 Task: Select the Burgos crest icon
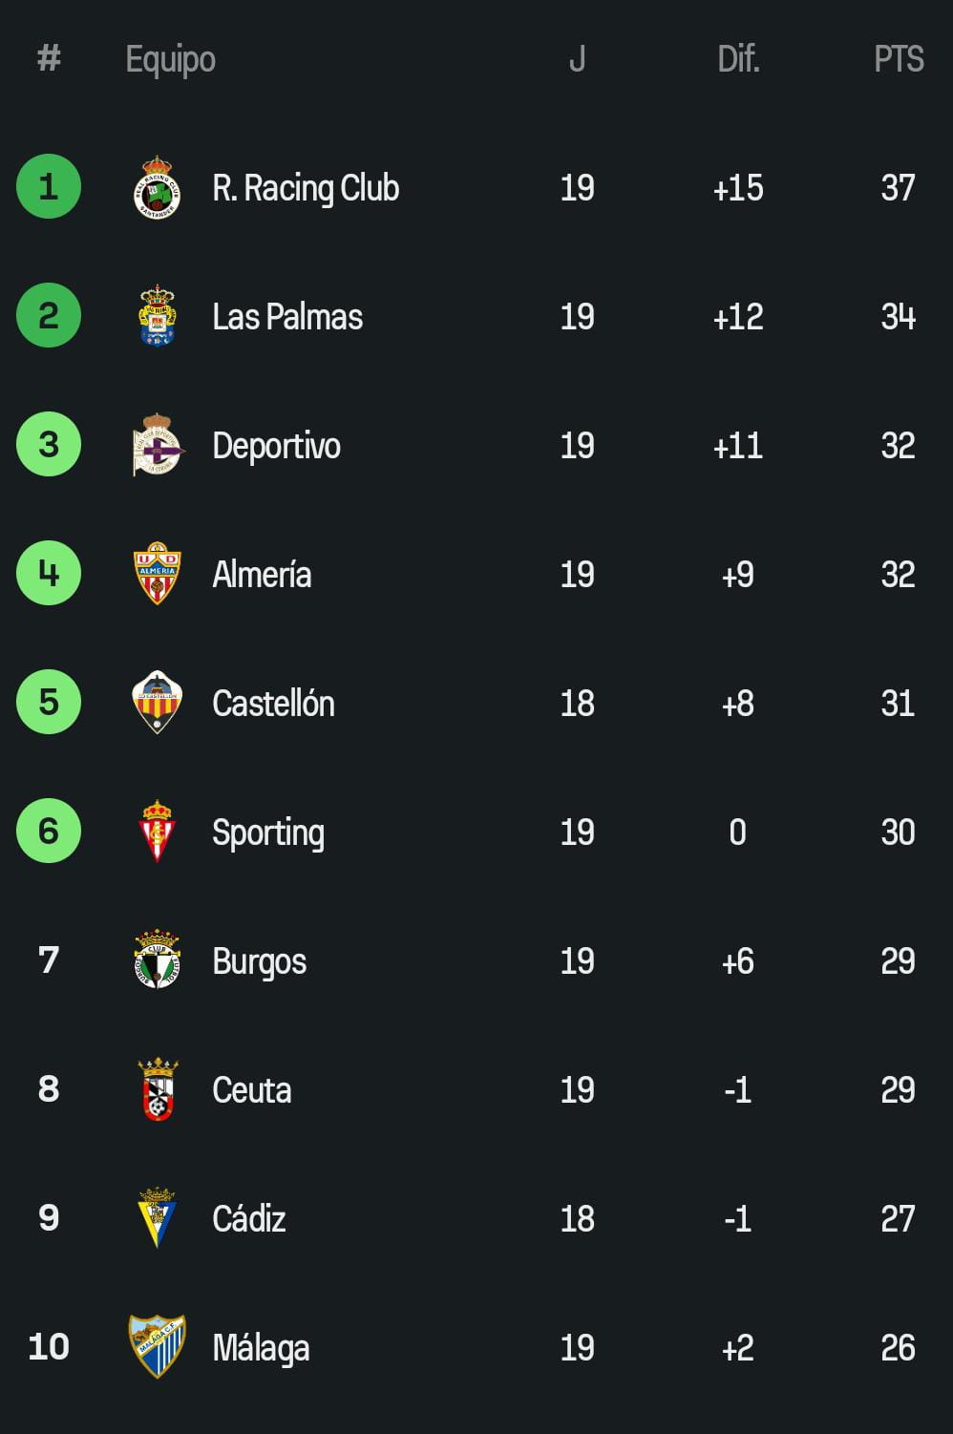click(x=157, y=960)
